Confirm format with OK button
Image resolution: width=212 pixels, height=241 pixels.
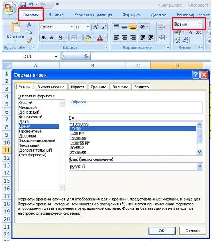click(162, 231)
